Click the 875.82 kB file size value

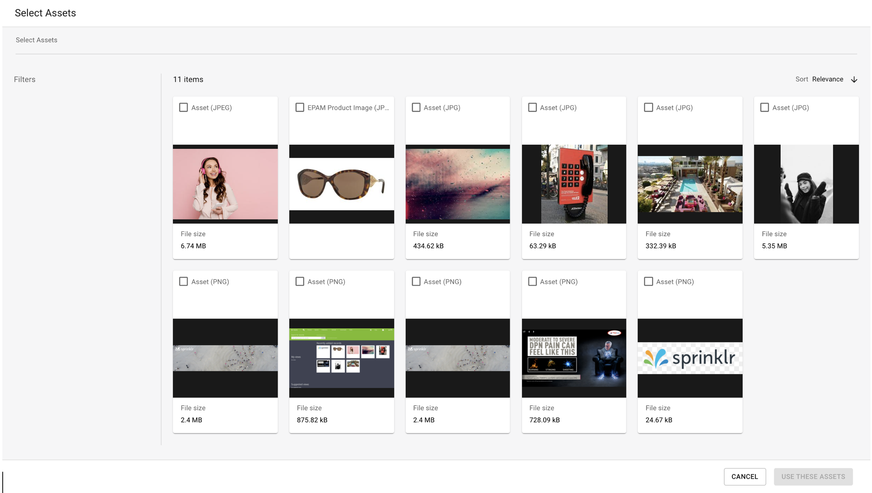point(312,420)
